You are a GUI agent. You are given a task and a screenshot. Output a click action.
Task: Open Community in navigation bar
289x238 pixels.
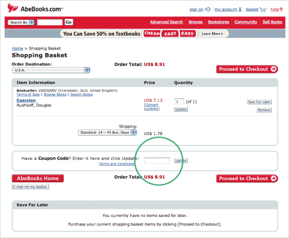click(246, 22)
